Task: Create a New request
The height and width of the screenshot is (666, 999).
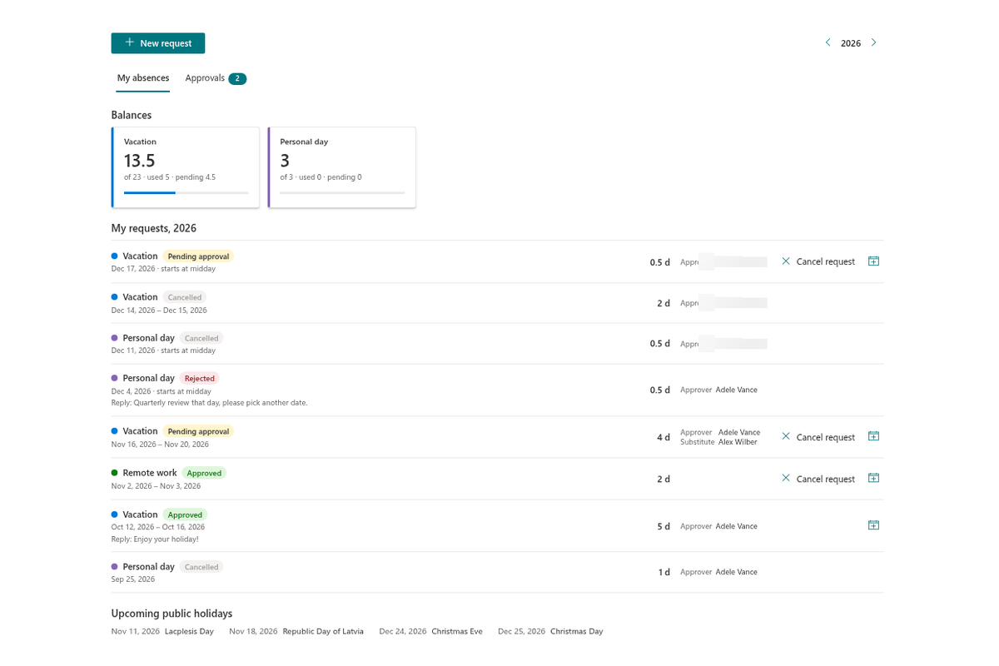Action: [x=158, y=43]
